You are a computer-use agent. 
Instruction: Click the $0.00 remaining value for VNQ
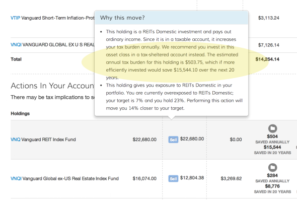(x=236, y=140)
